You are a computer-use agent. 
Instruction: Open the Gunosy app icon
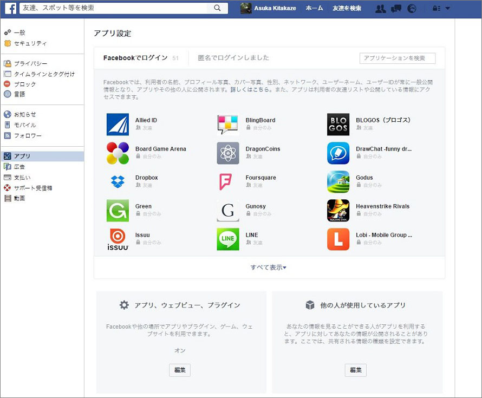click(228, 211)
